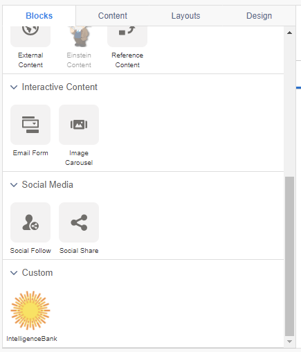301x352 pixels.
Task: Select the IntelligenceBank sun icon
Action: point(30,310)
